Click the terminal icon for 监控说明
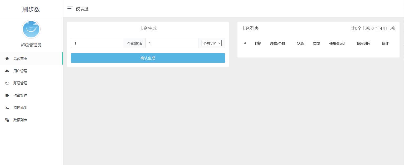Viewport: 404px width, 165px height. (x=7, y=108)
